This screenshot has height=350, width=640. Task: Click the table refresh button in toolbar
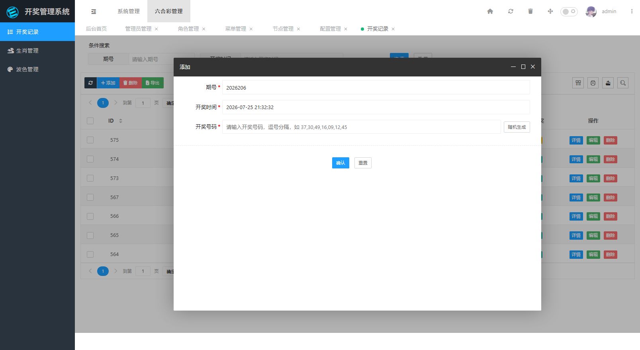click(90, 83)
